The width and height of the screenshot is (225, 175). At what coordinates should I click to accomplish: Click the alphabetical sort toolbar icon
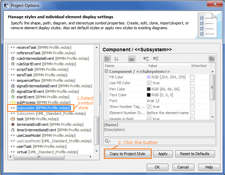pos(116,58)
